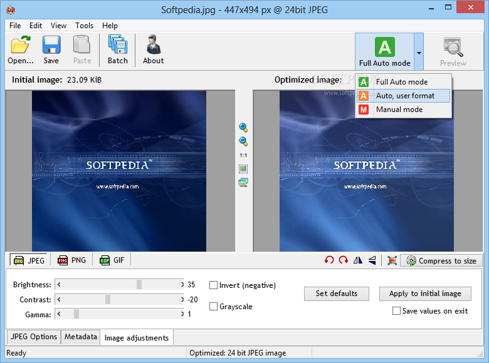Choose Full Auto mode from the dropdown list
Viewport: 489px width, 363px height.
click(x=403, y=82)
